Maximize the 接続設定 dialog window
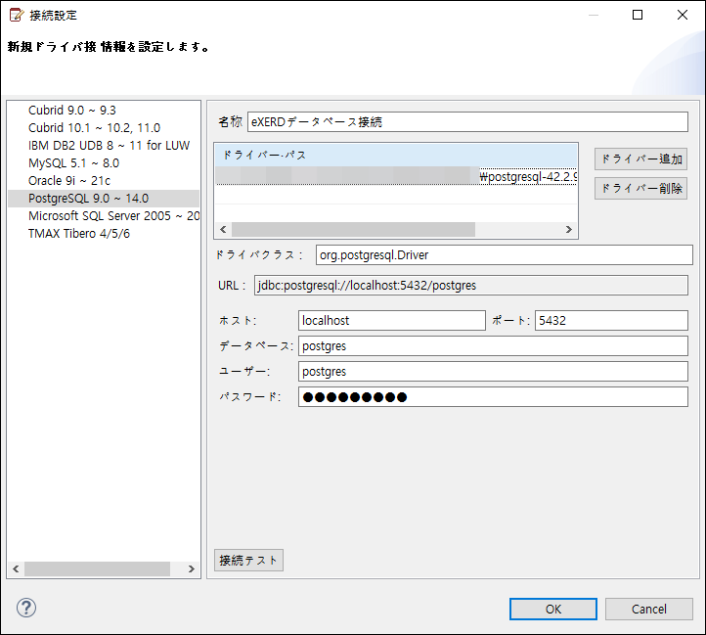Viewport: 706px width, 635px height. (638, 15)
